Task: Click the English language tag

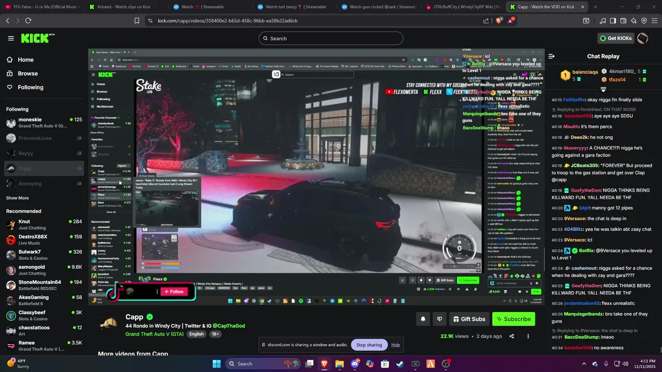Action: click(x=196, y=334)
